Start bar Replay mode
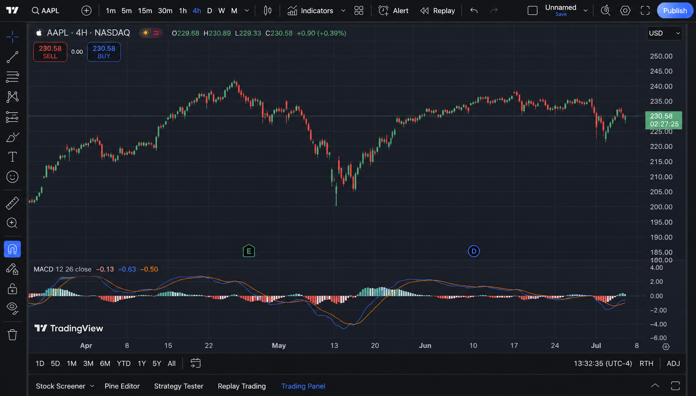 [438, 10]
